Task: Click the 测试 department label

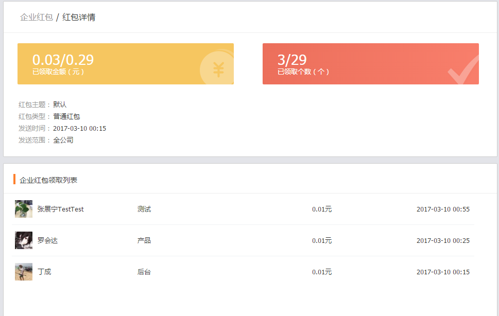Action: pos(144,209)
